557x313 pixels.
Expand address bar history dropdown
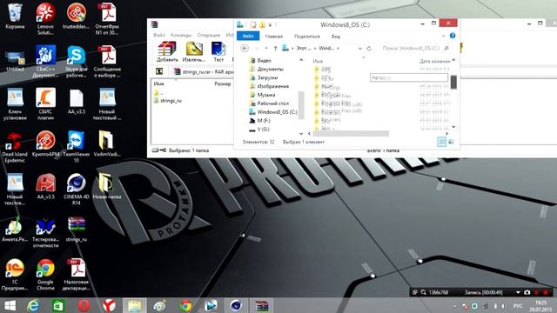pyautogui.click(x=359, y=49)
